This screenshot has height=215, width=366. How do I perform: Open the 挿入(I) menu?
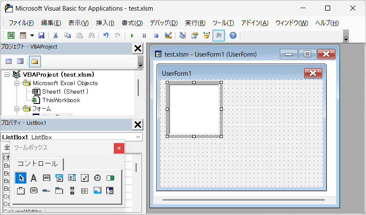105,23
